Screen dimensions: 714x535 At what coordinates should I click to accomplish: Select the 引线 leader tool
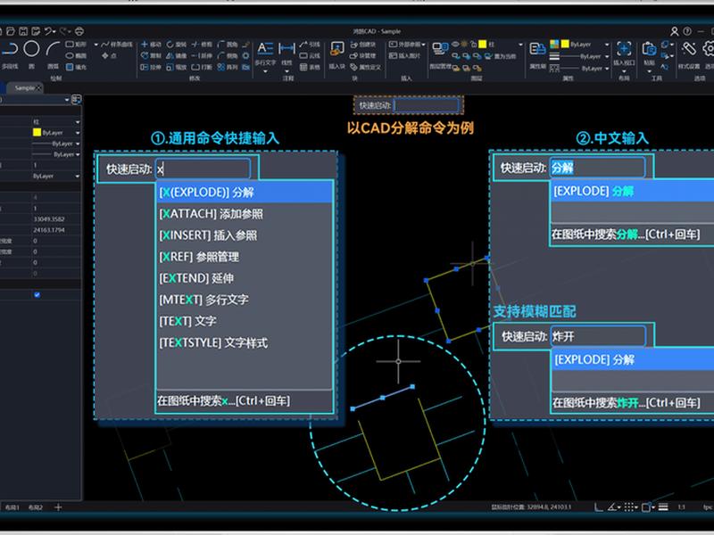click(310, 44)
